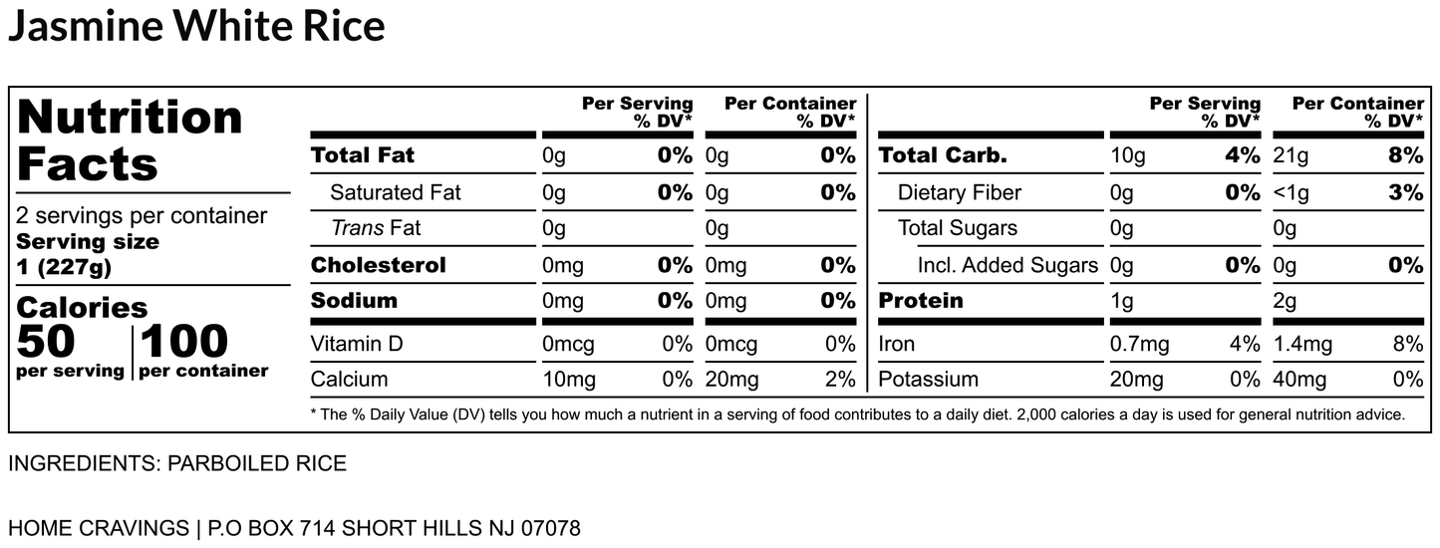1440x548 pixels.
Task: Click the Trans Fat row label
Action: point(376,228)
